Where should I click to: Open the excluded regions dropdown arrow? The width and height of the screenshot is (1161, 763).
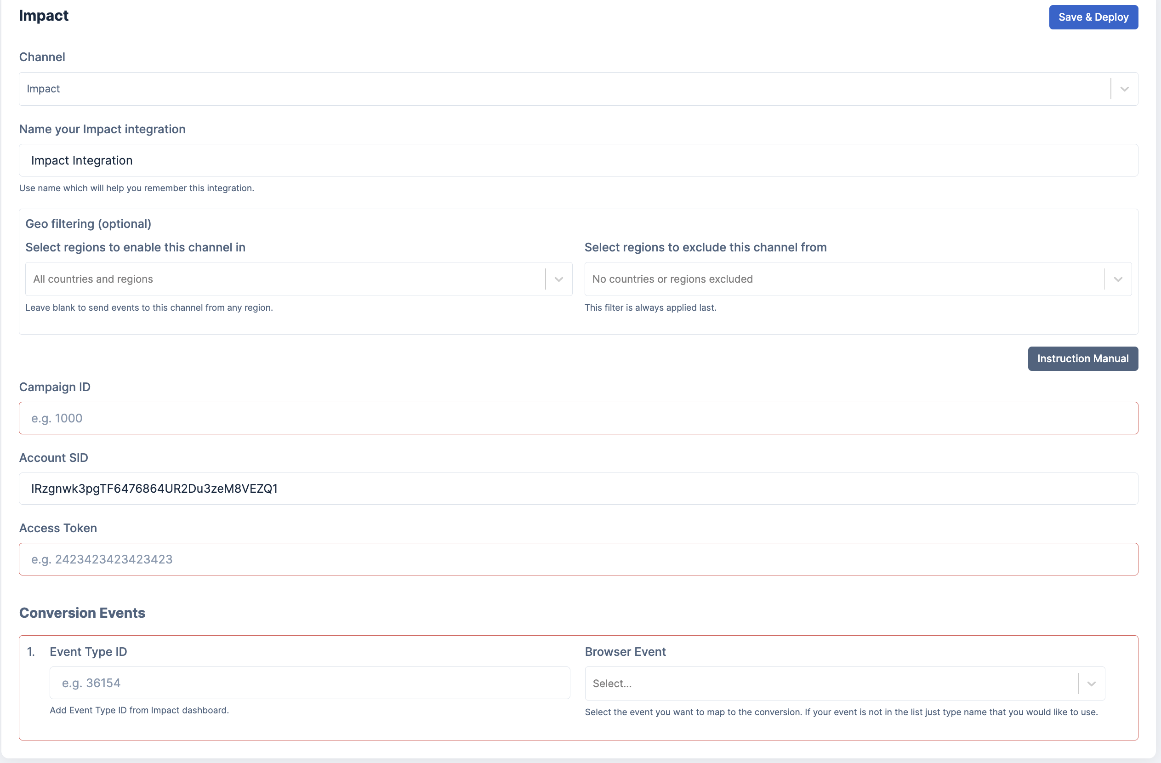pyautogui.click(x=1118, y=279)
